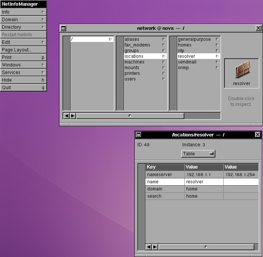
Task: Select the users directory entry
Action: point(130,79)
